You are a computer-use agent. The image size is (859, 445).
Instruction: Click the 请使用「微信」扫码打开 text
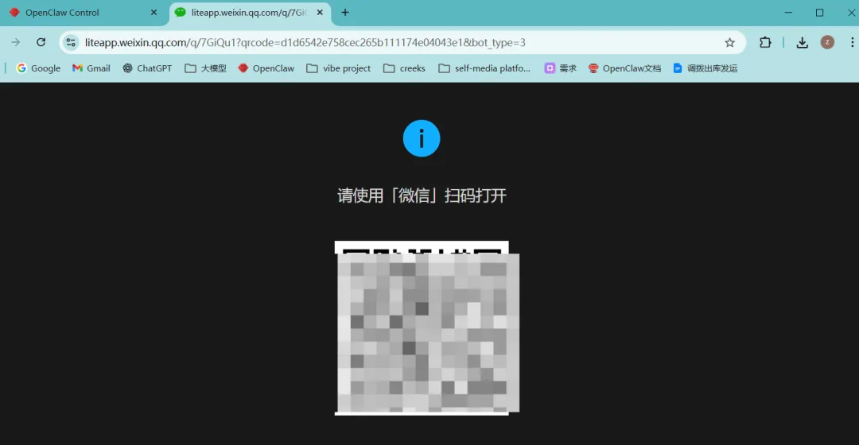pos(422,195)
